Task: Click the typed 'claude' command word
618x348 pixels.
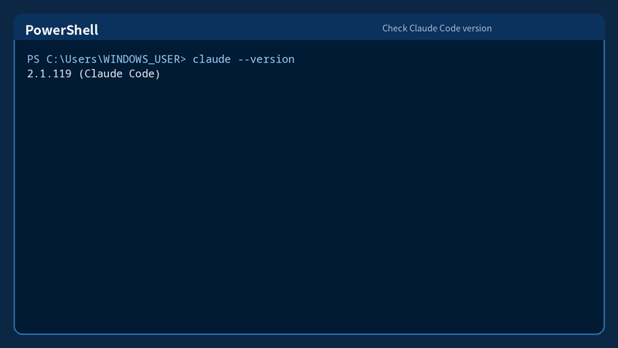Action: click(x=212, y=60)
